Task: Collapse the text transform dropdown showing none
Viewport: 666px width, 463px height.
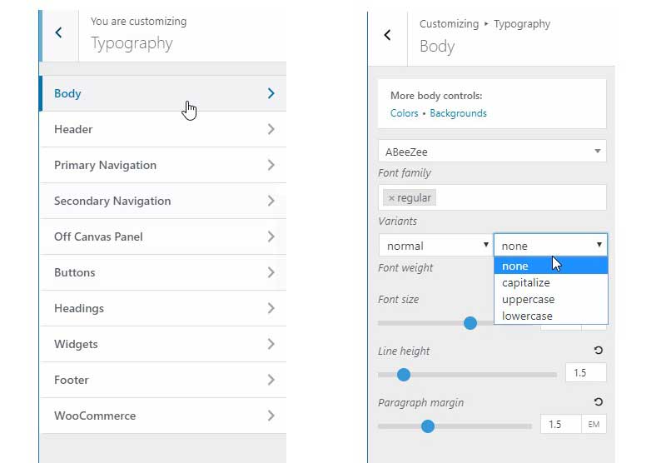Action: click(550, 245)
